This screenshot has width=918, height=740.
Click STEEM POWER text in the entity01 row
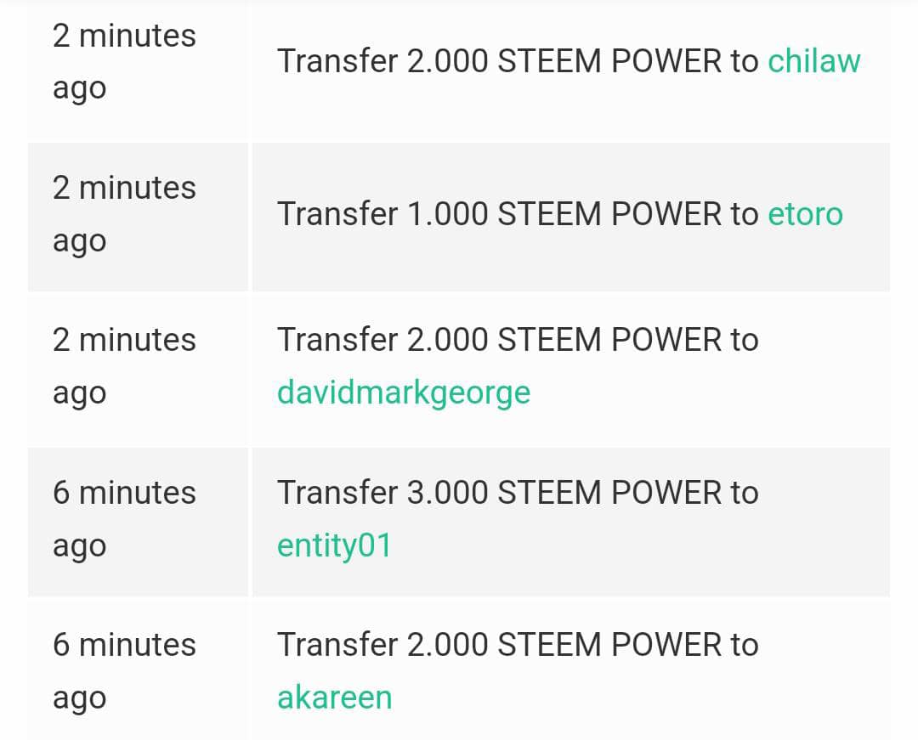[609, 493]
